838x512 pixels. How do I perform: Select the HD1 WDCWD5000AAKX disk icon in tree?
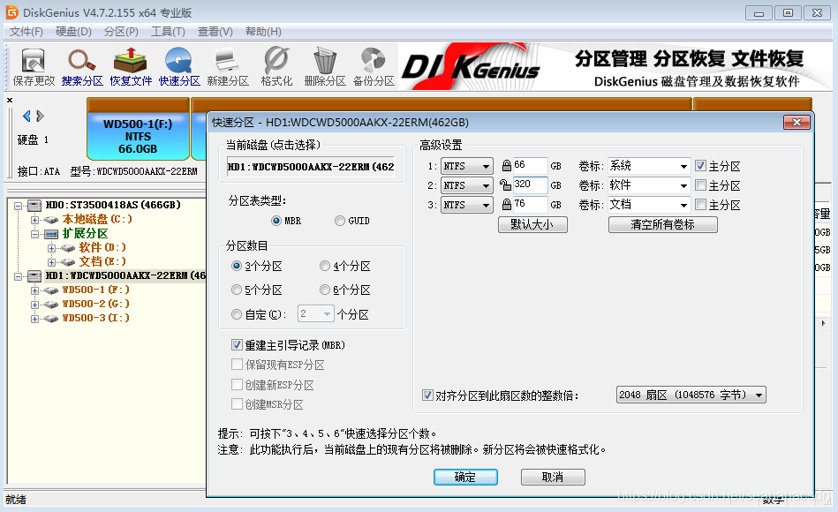[x=34, y=275]
